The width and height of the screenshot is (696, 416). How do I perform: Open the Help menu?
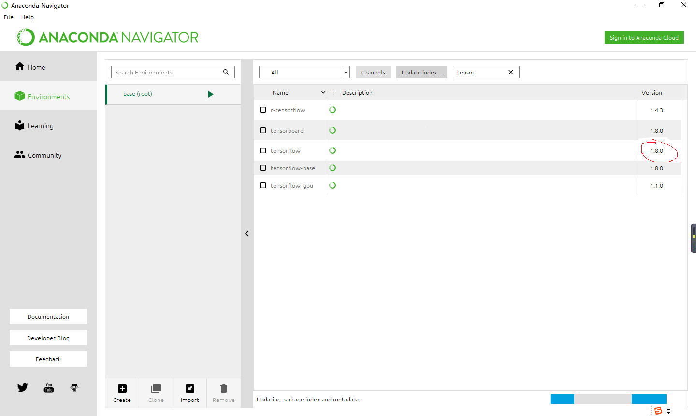click(x=28, y=17)
